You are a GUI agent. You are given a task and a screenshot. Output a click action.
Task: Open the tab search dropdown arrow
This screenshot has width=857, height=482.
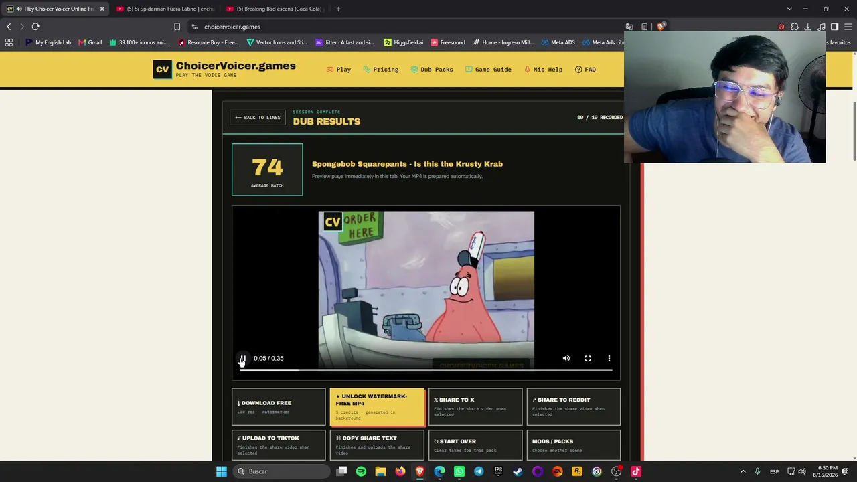point(789,9)
